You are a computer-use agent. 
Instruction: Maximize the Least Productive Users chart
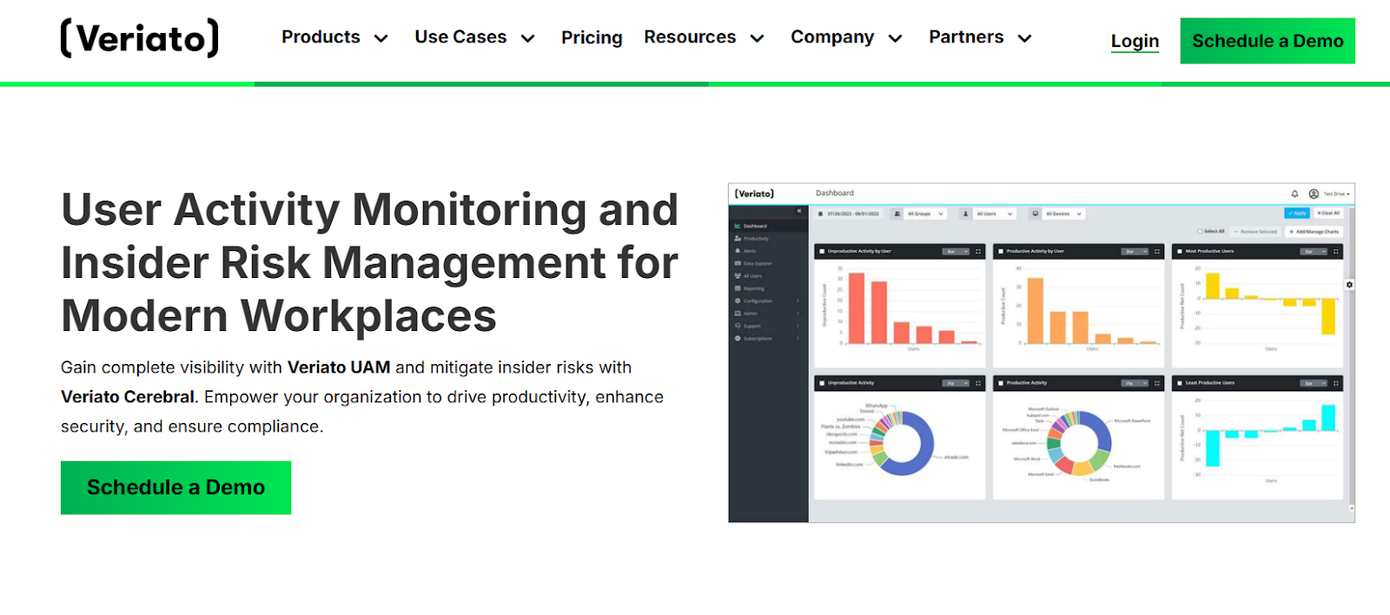coord(1336,383)
